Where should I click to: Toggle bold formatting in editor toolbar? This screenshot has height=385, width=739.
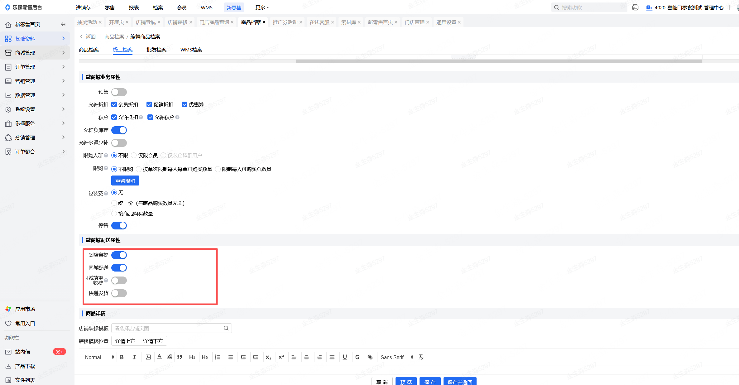[x=122, y=357]
